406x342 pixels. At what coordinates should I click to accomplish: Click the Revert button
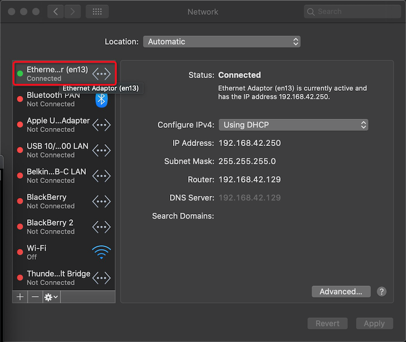[x=327, y=324]
